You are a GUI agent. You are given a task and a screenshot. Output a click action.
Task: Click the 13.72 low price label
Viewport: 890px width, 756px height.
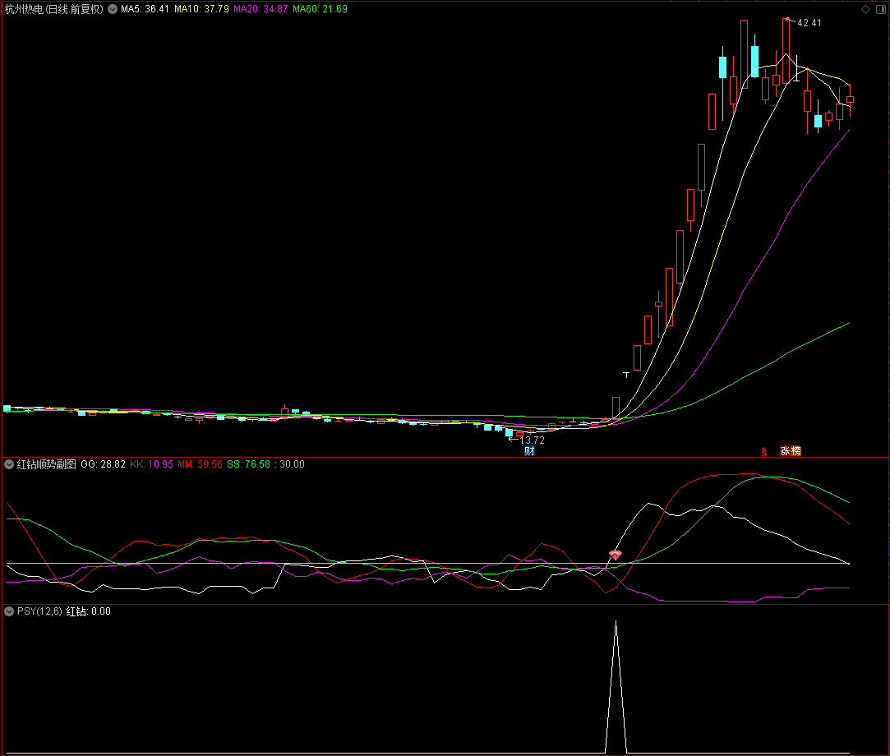point(533,440)
